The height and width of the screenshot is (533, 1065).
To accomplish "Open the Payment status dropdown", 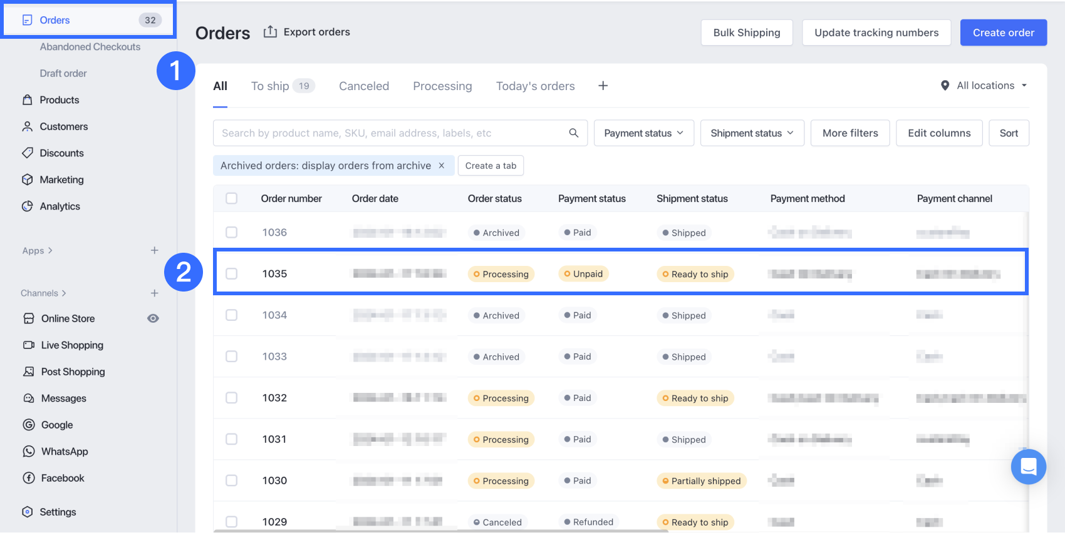I will [x=643, y=133].
